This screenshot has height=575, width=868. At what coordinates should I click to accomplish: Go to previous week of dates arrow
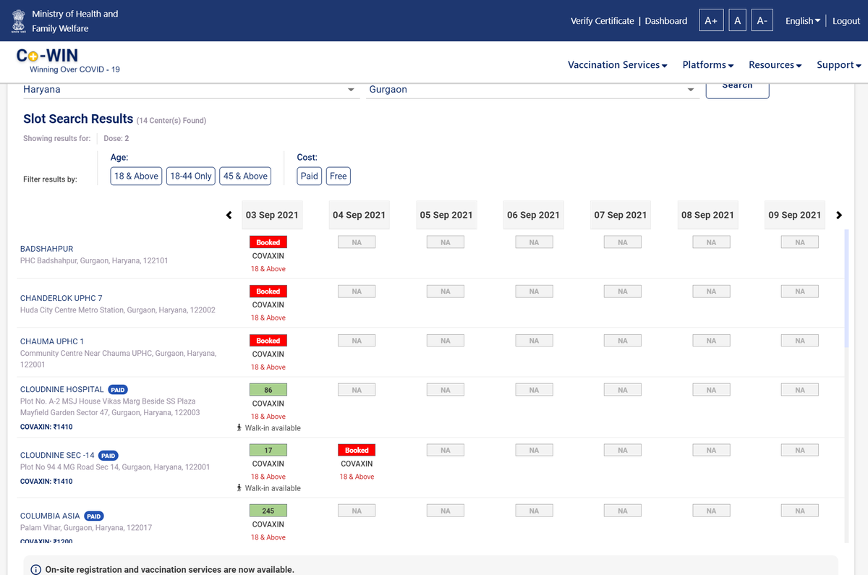click(x=229, y=215)
